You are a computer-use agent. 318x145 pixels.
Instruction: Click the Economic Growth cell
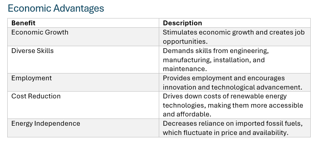pyautogui.click(x=83, y=37)
